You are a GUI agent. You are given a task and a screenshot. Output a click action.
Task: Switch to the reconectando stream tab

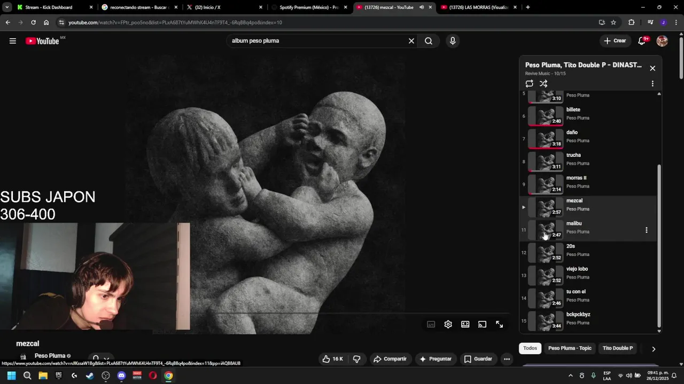click(x=139, y=7)
